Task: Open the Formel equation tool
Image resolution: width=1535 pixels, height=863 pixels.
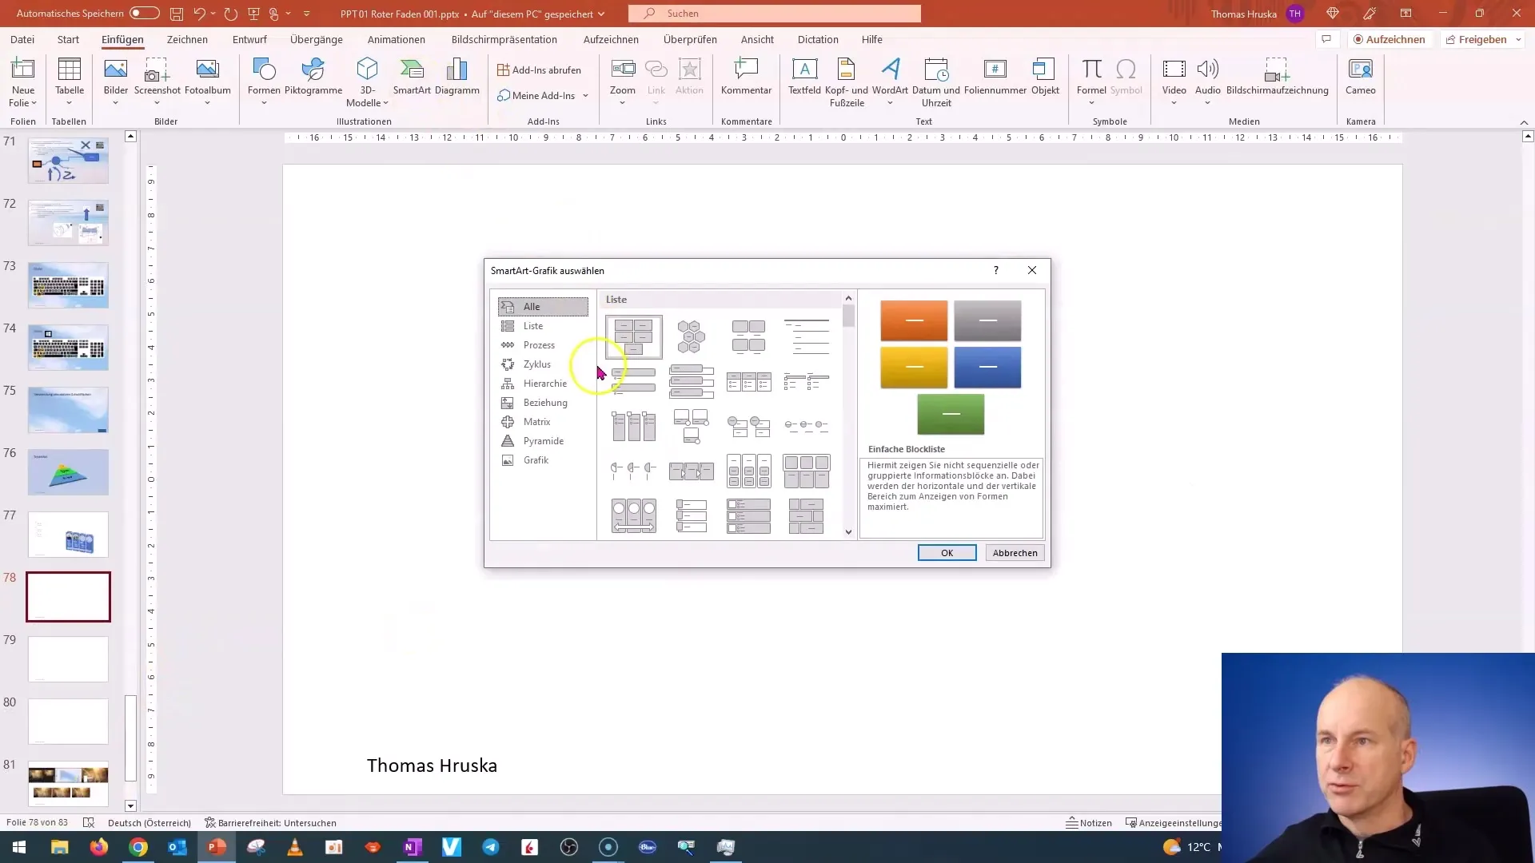Action: point(1091,82)
